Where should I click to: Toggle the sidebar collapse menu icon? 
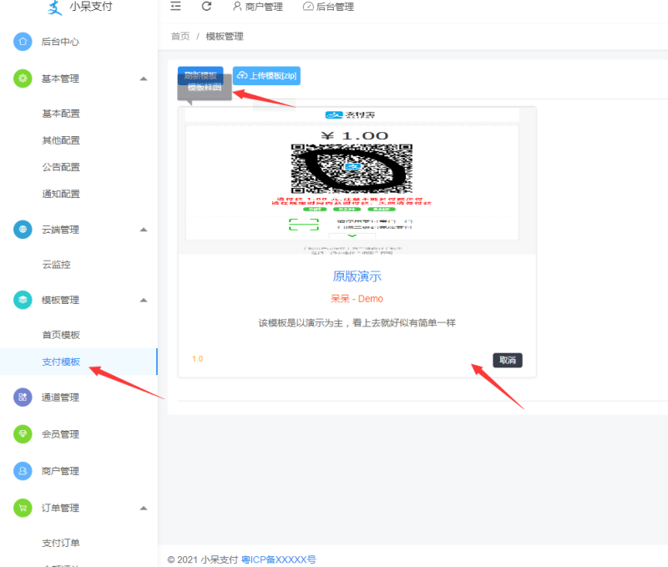[x=175, y=6]
